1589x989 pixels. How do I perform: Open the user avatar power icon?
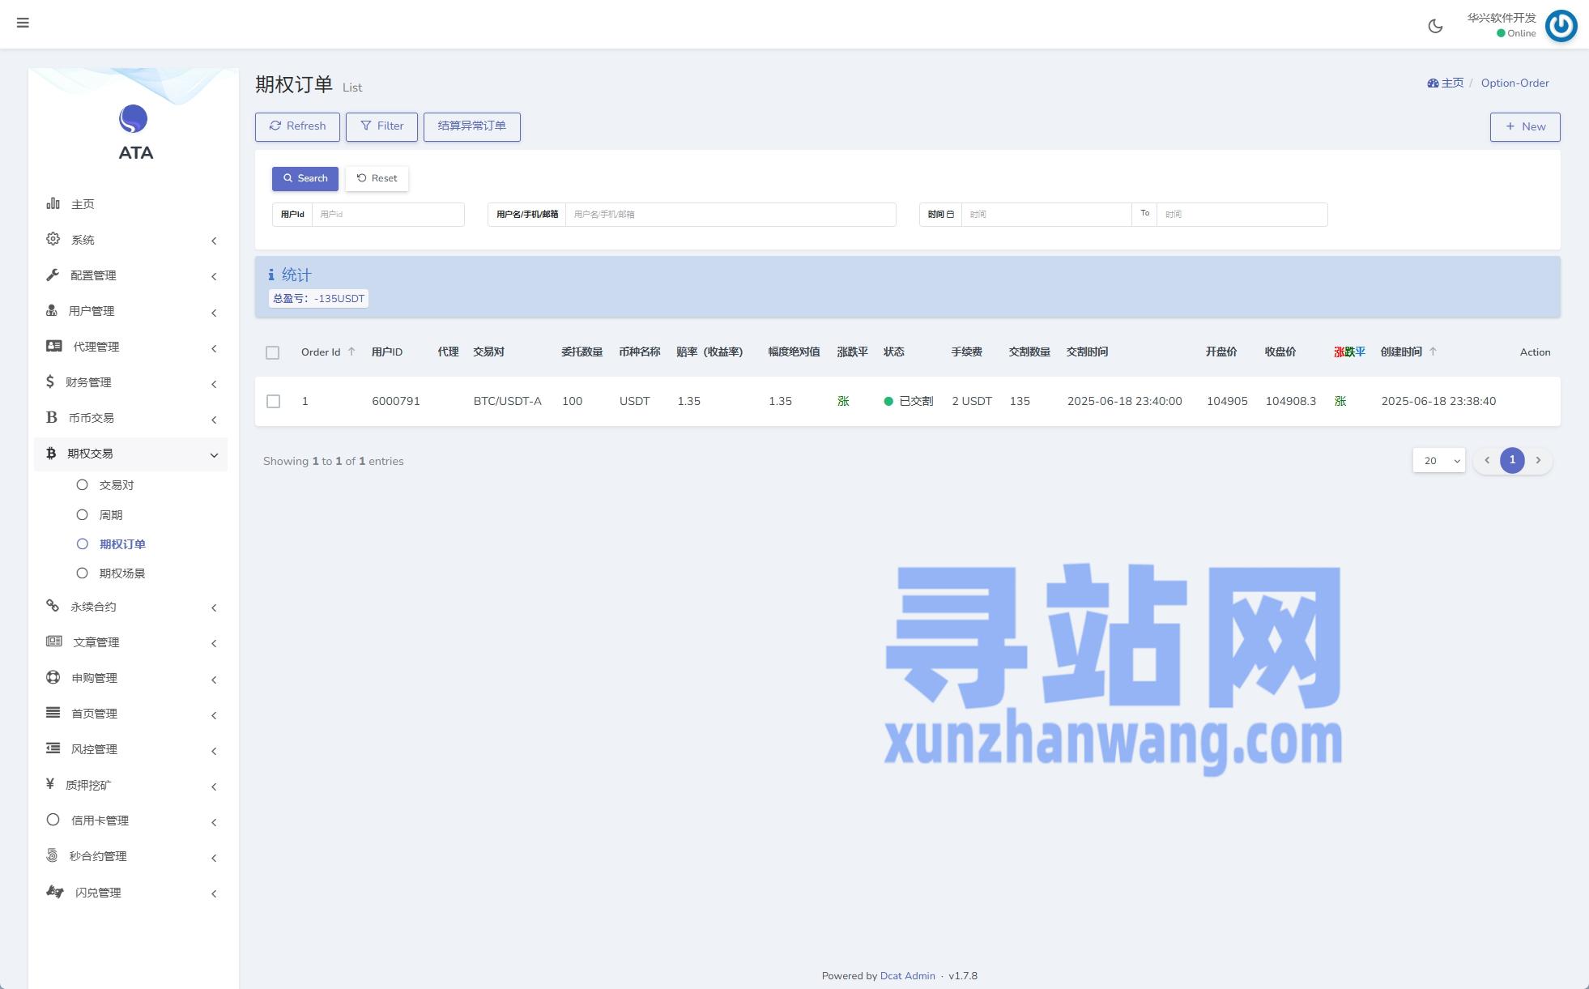point(1561,25)
